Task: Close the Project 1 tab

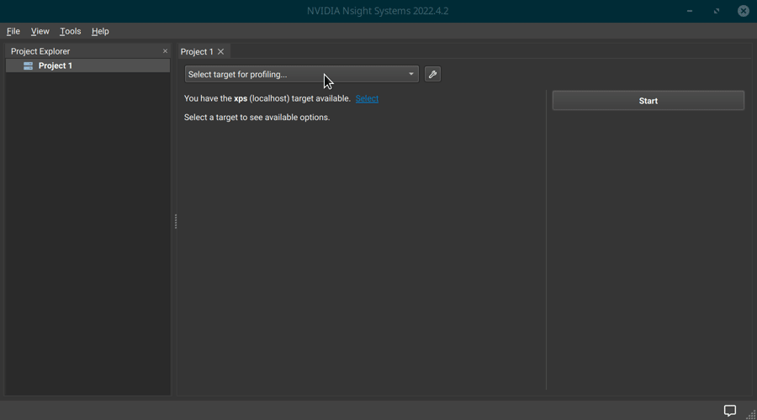Action: click(x=220, y=51)
